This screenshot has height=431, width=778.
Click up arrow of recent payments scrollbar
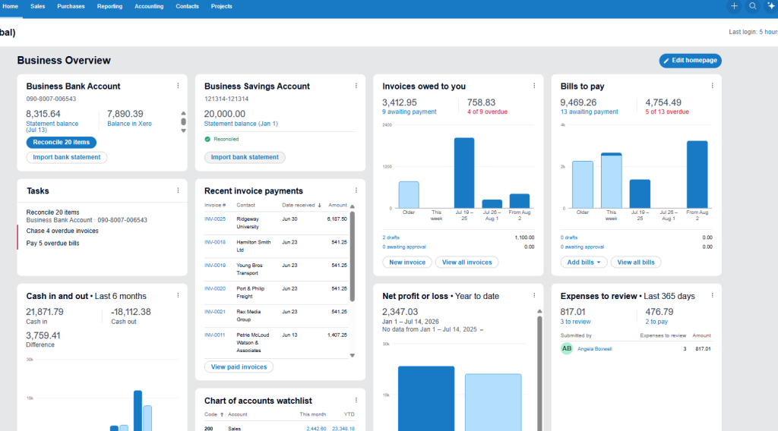point(353,206)
